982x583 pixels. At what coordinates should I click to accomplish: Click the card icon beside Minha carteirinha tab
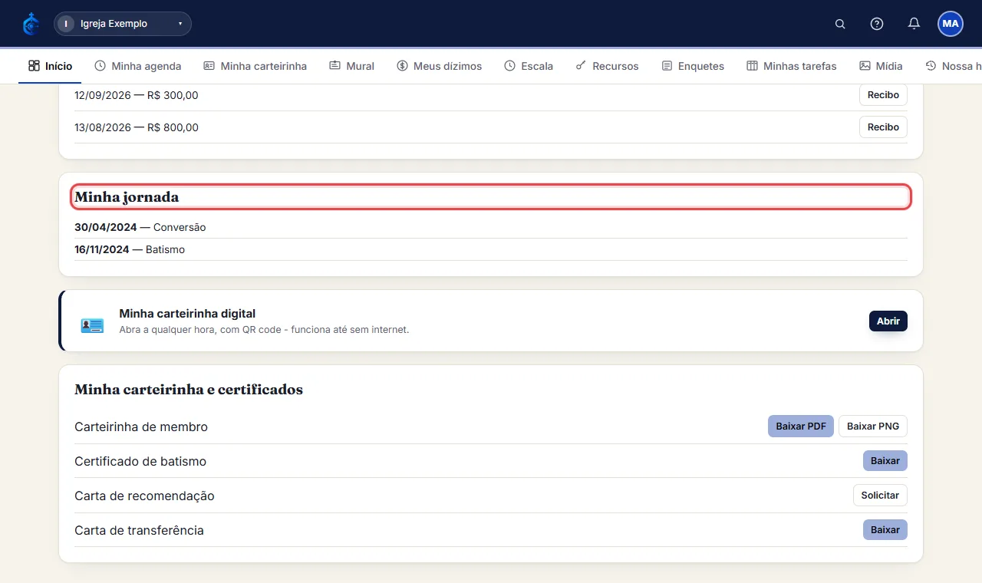[x=209, y=66]
